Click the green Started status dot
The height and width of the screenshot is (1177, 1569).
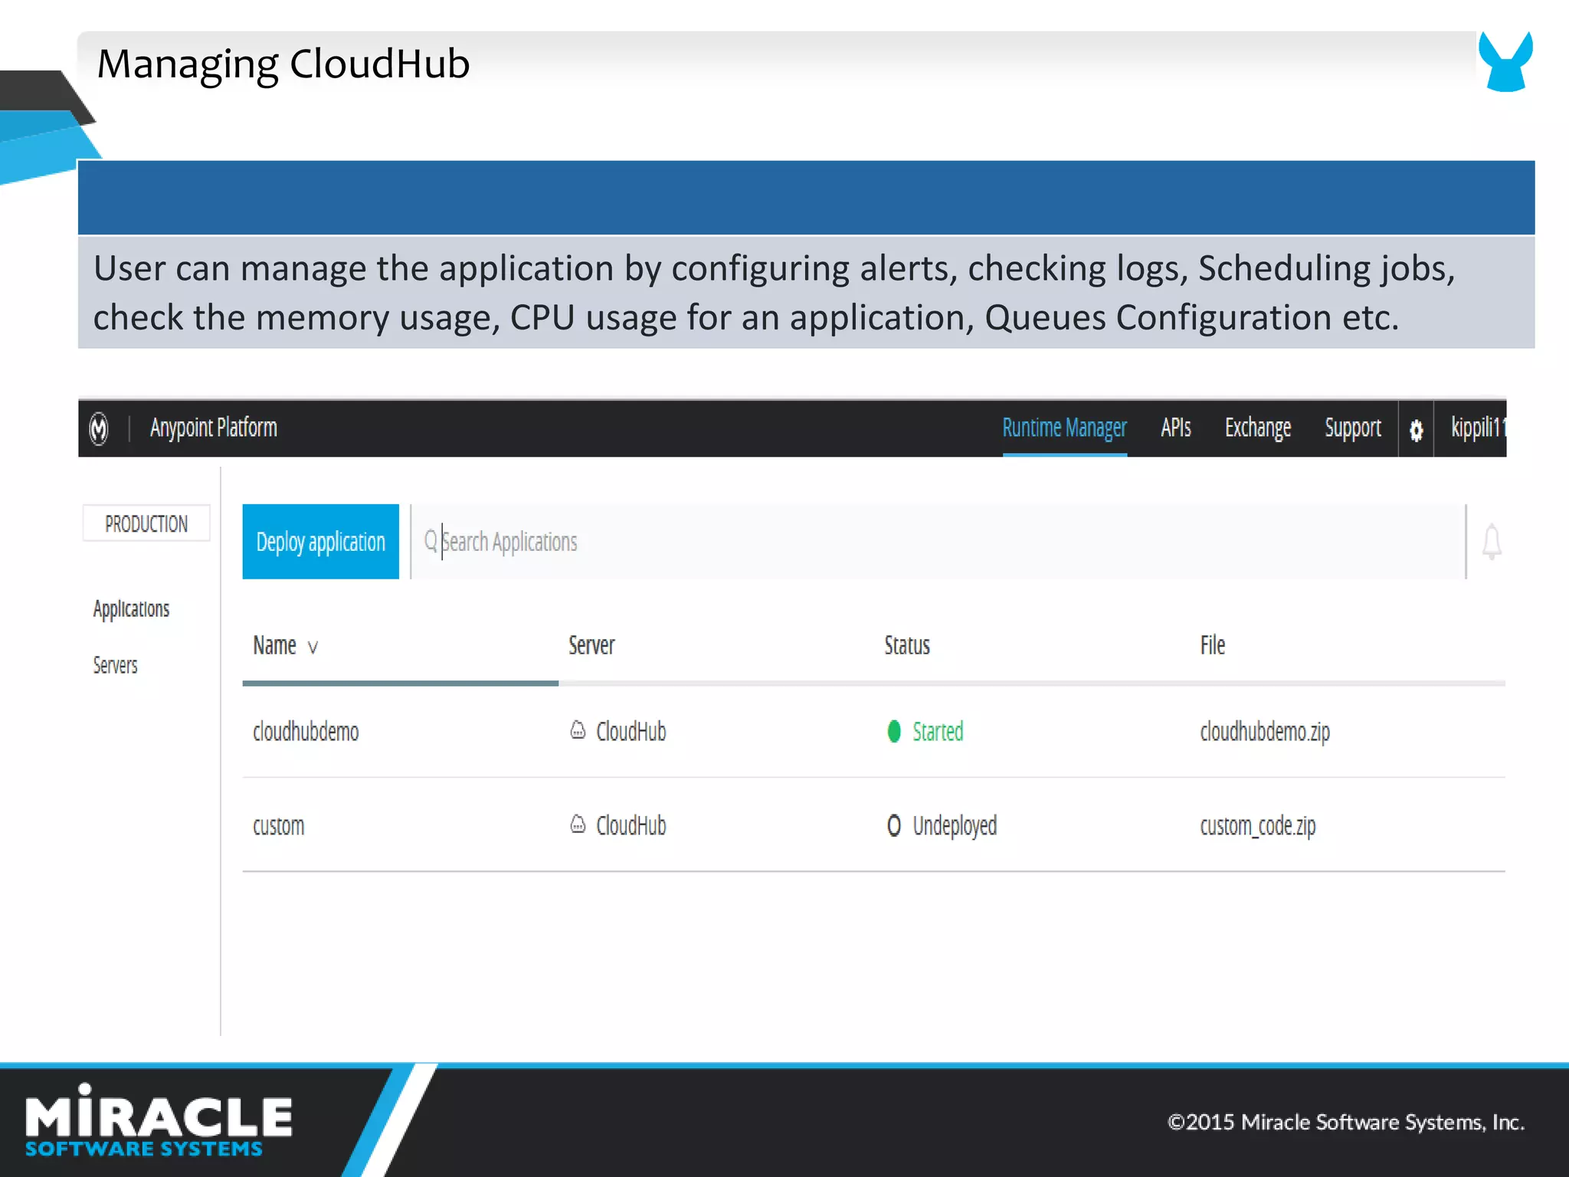pos(893,731)
